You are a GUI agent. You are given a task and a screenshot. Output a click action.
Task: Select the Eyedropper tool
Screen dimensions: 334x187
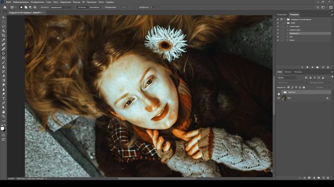click(x=4, y=40)
